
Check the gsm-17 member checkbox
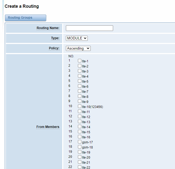point(79,142)
